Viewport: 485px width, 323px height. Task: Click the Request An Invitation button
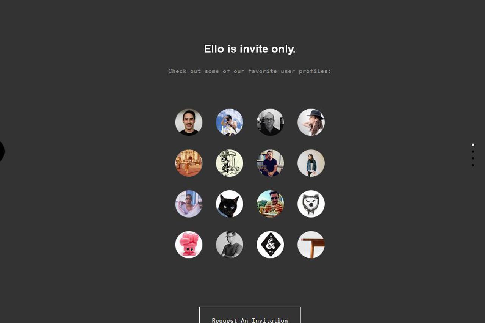(250, 315)
